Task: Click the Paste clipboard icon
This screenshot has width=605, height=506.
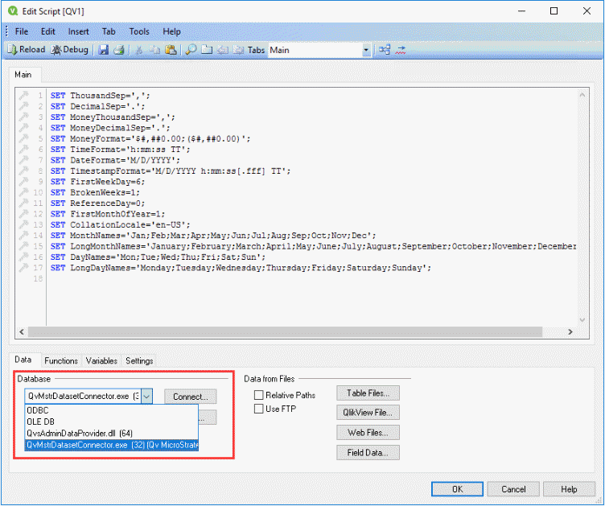Action: [x=171, y=50]
